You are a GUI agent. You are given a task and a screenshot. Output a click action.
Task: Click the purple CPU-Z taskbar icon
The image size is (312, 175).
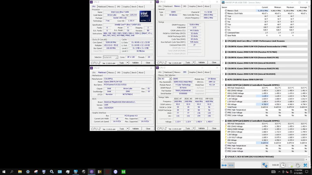pyautogui.click(x=92, y=172)
